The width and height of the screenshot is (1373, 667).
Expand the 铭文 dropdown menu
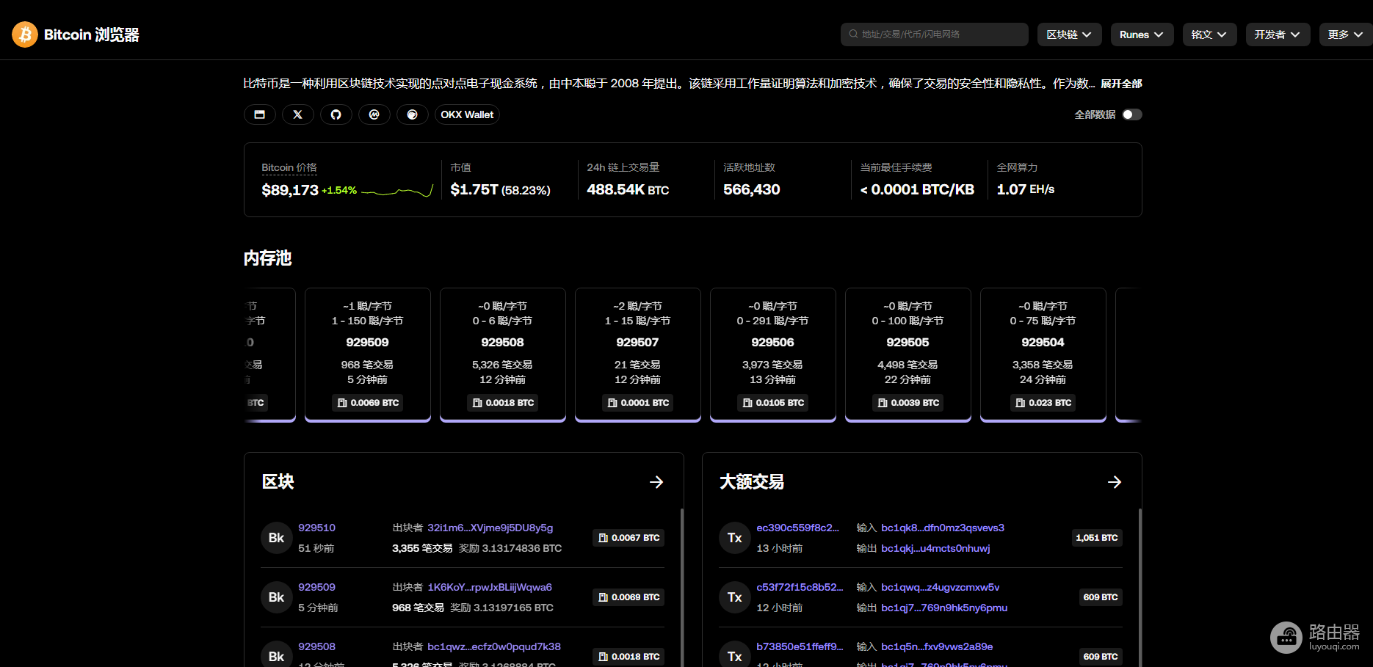tap(1209, 34)
